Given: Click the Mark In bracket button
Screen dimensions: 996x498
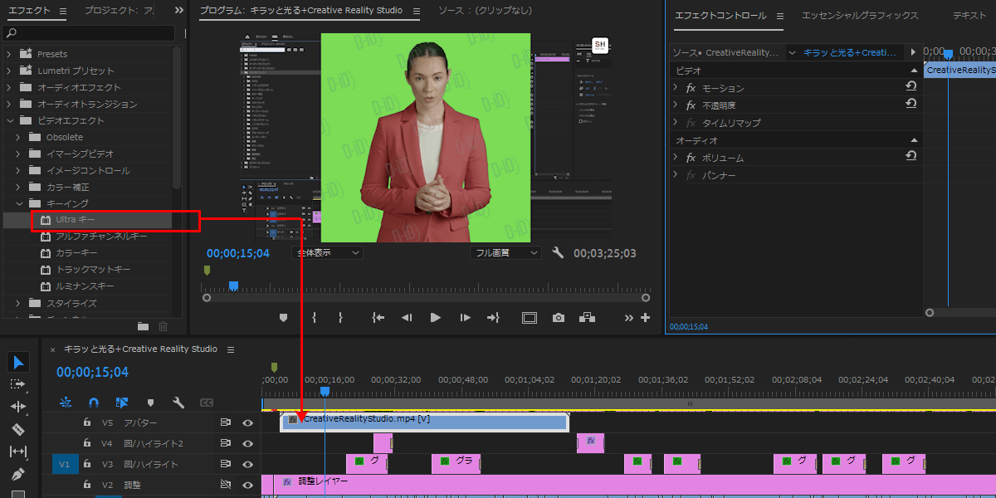Looking at the screenshot, I should (x=315, y=317).
